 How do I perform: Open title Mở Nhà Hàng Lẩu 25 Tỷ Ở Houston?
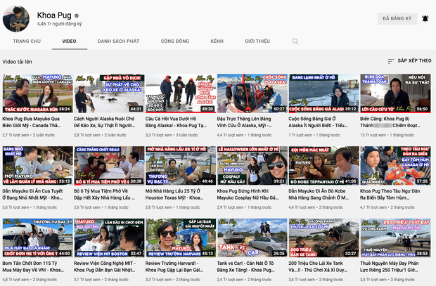click(x=174, y=194)
